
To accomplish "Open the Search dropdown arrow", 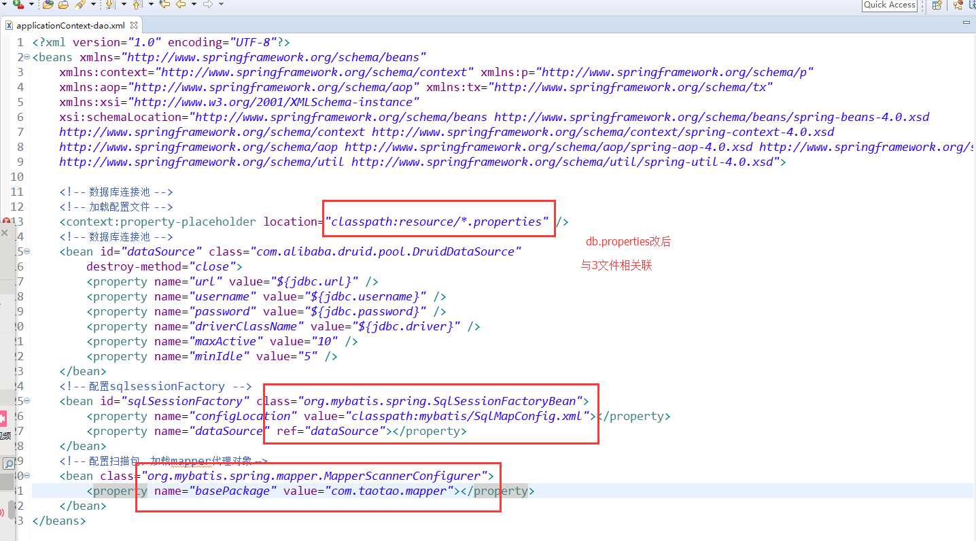I will tap(93, 4).
